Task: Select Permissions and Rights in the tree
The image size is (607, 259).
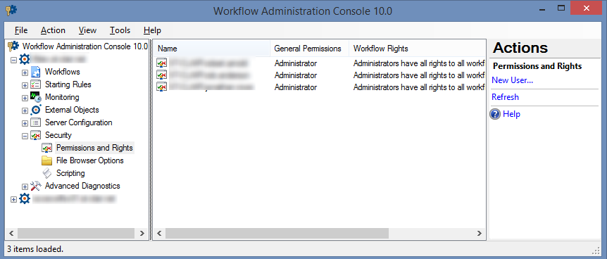Action: pos(94,148)
